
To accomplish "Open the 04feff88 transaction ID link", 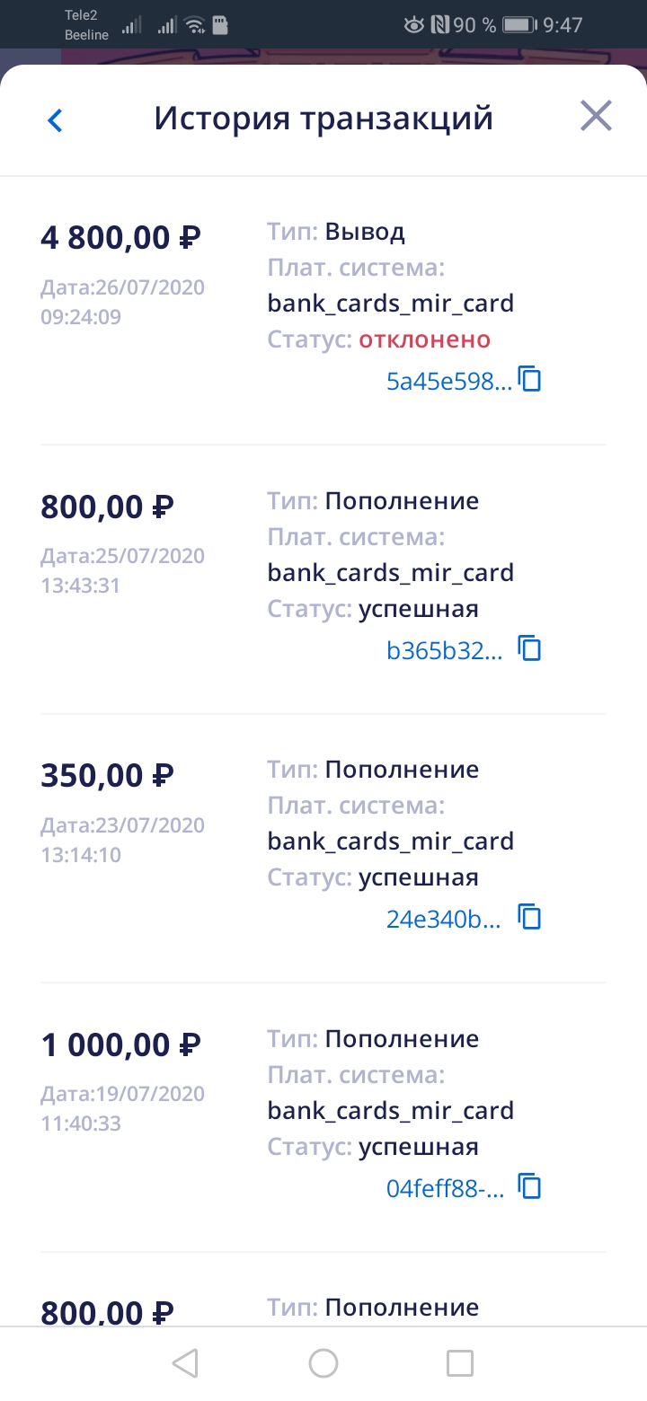I will 445,1187.
